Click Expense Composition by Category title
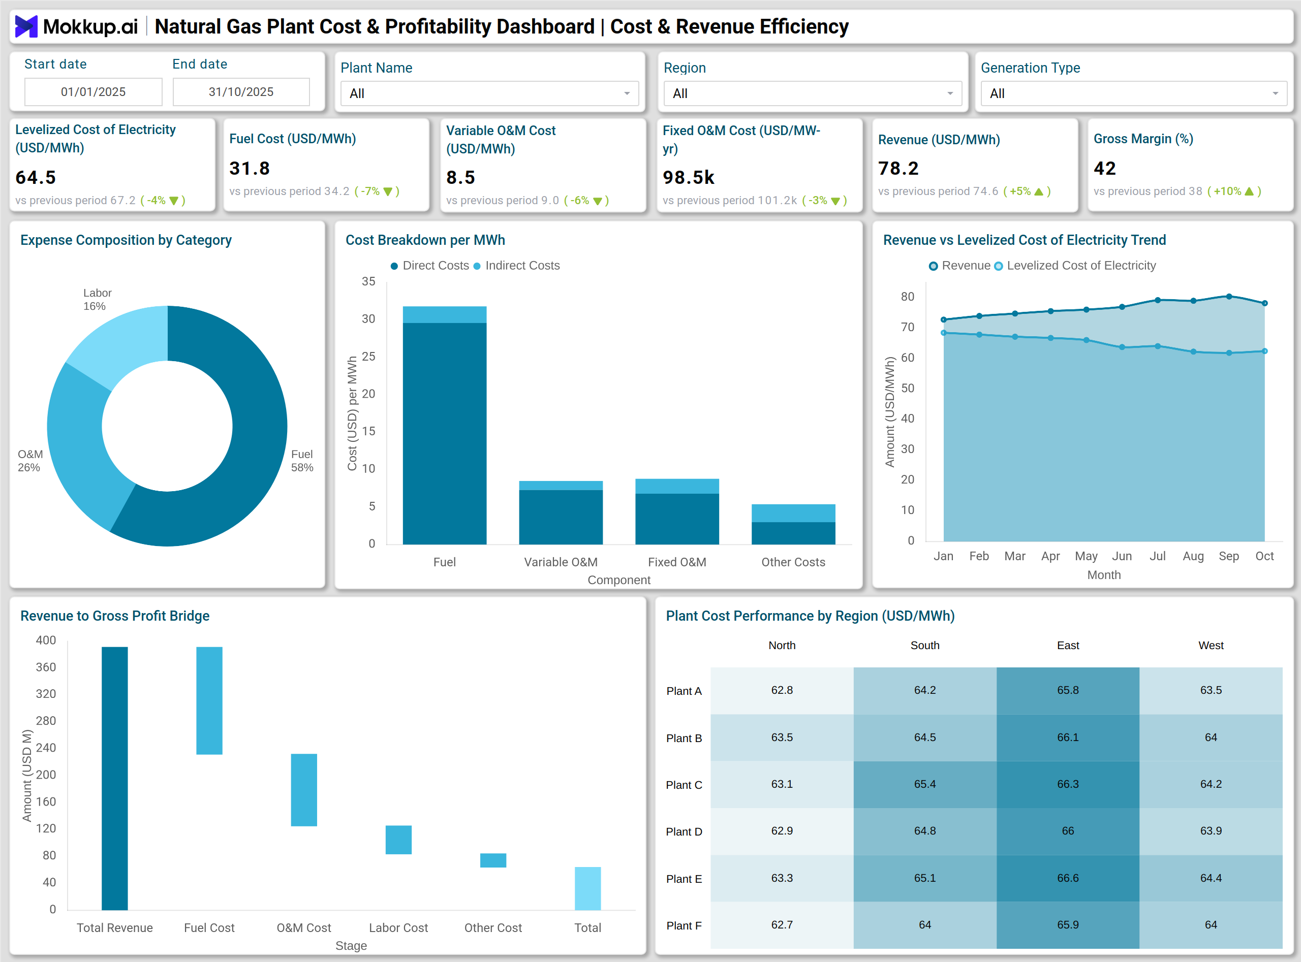This screenshot has height=962, width=1301. click(126, 241)
